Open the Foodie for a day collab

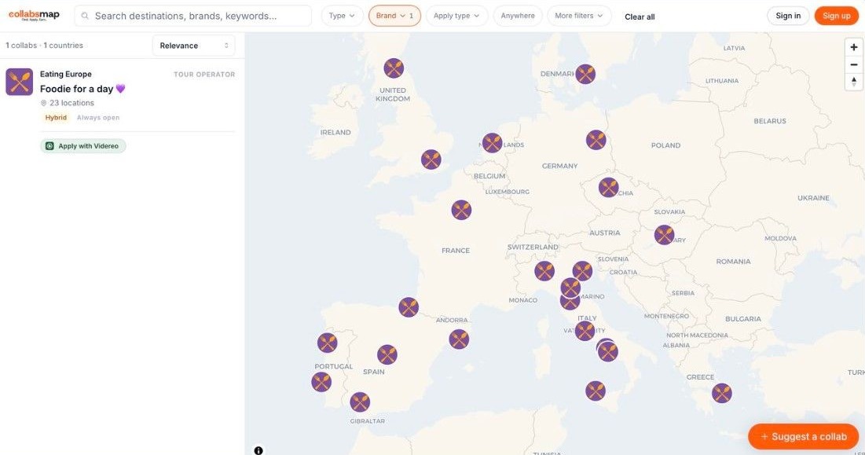click(82, 89)
